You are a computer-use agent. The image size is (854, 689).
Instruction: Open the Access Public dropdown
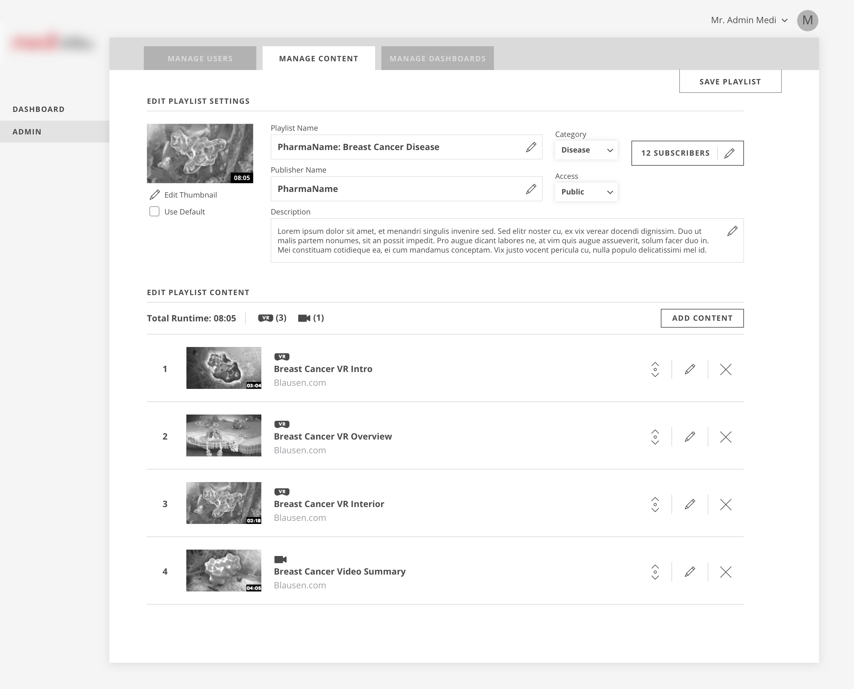(x=586, y=192)
